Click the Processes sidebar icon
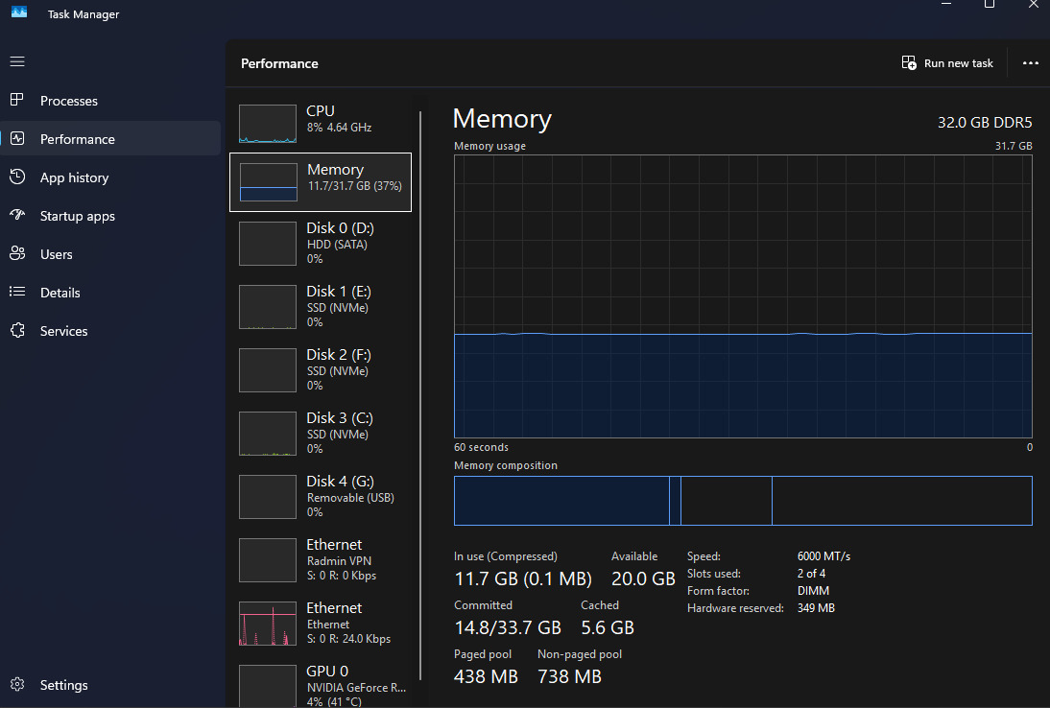 tap(17, 101)
